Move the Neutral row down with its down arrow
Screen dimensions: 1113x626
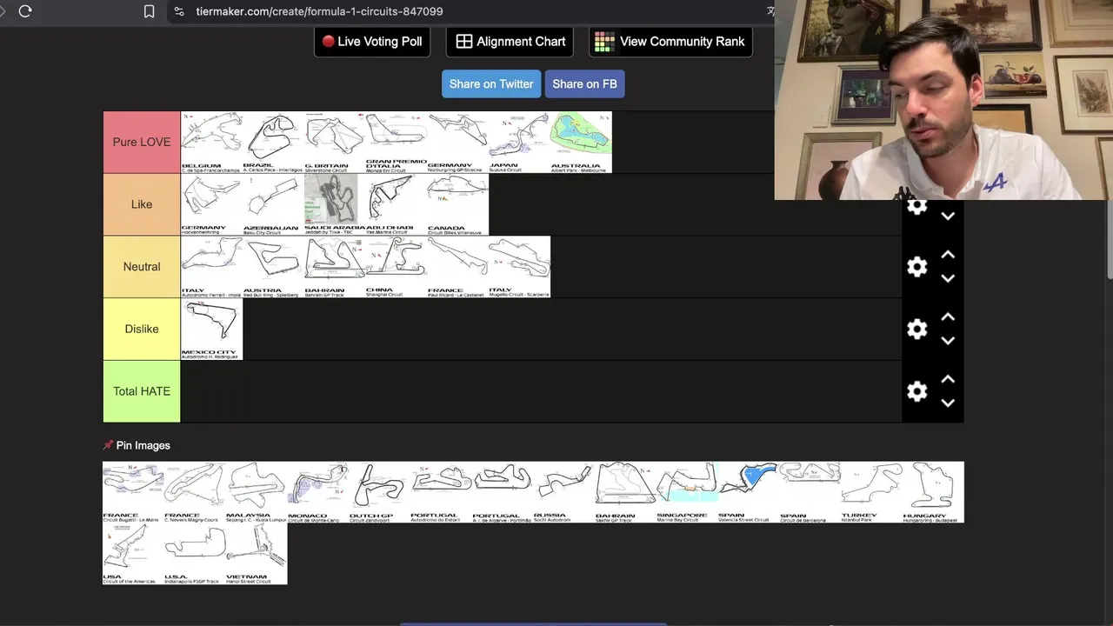[948, 278]
